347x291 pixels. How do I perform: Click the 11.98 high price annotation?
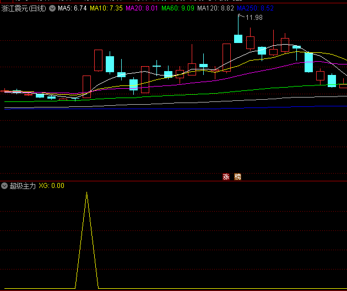[254, 18]
